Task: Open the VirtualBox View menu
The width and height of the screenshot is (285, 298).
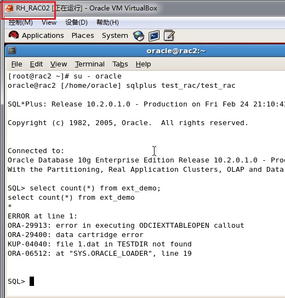Action: coord(49,23)
